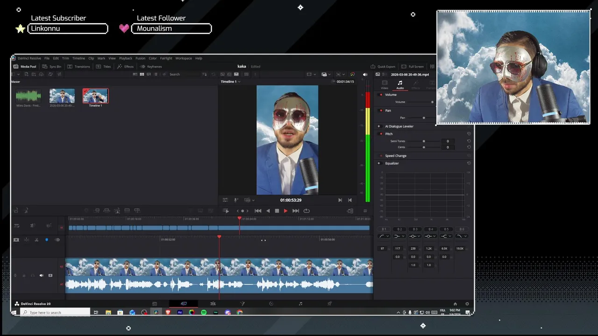Select the Miles Davis audio clip thumbnail
The height and width of the screenshot is (336, 598).
[x=28, y=96]
